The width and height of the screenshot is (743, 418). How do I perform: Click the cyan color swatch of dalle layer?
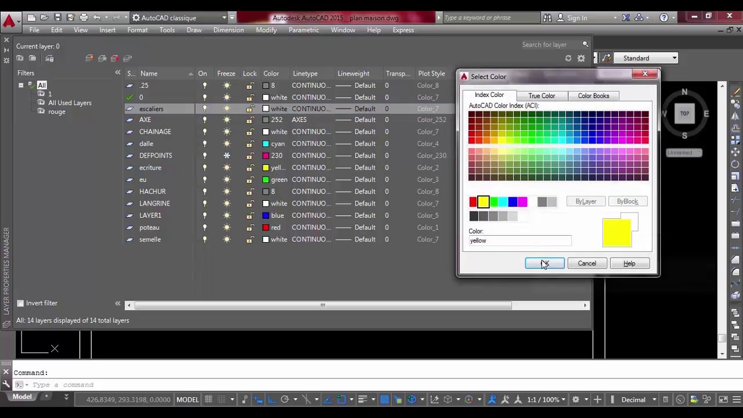coord(266,143)
